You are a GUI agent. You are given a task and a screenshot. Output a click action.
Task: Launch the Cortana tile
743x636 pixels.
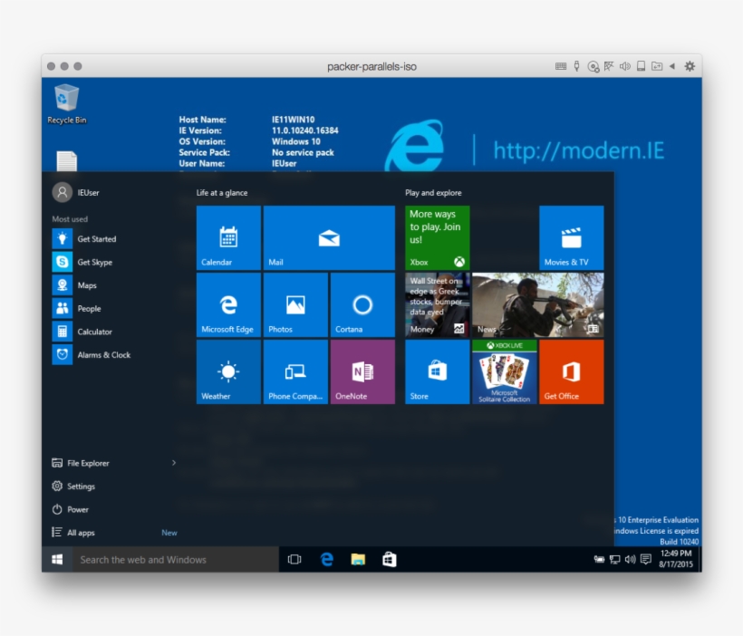click(x=362, y=304)
